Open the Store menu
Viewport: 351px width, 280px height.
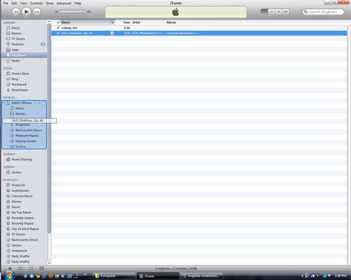pyautogui.click(x=49, y=3)
